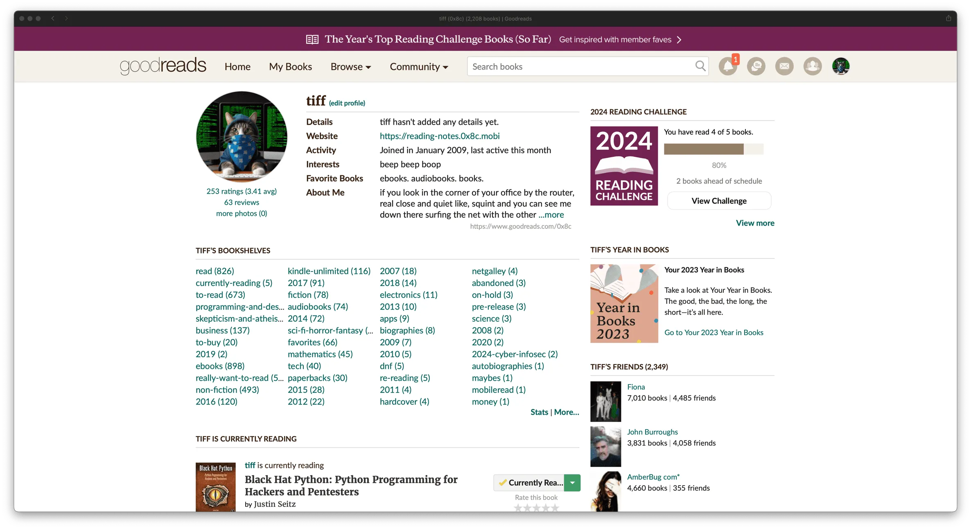Open John Burroughs' profile name link

click(652, 432)
